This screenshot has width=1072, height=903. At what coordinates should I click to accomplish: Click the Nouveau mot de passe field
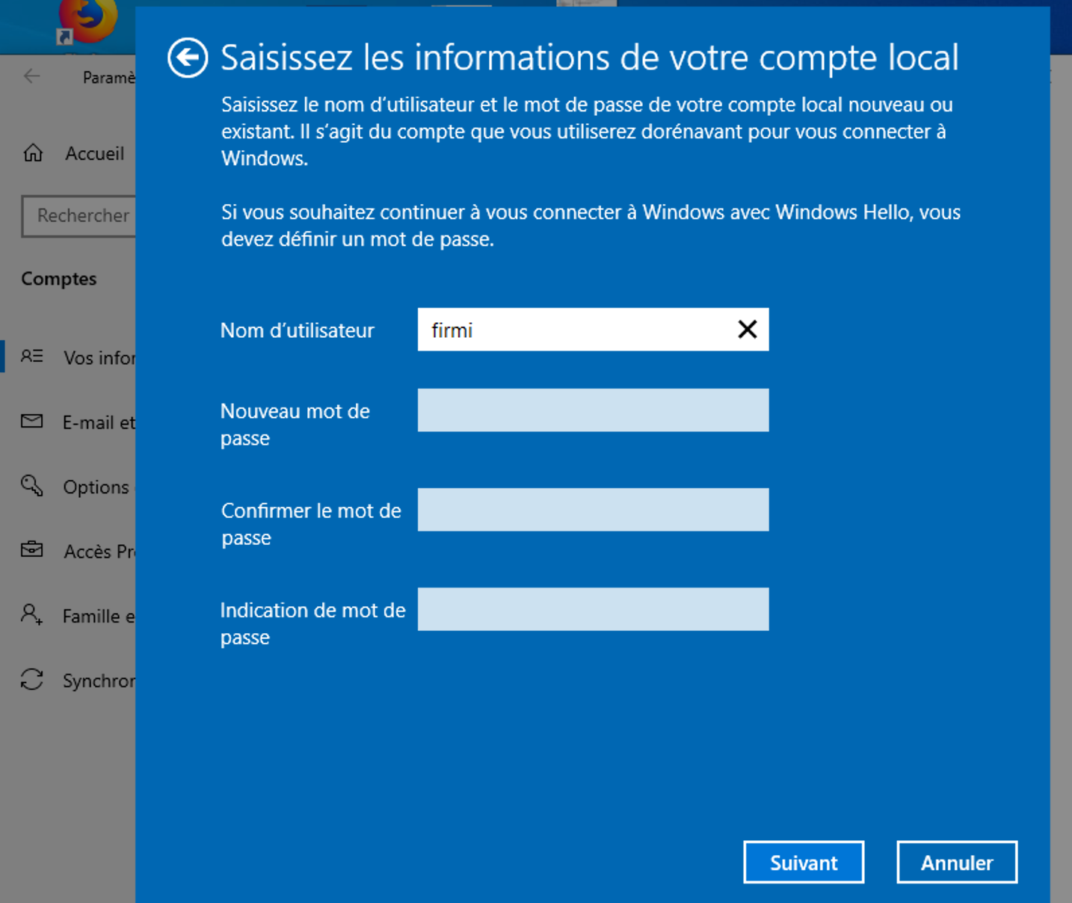[x=593, y=410]
